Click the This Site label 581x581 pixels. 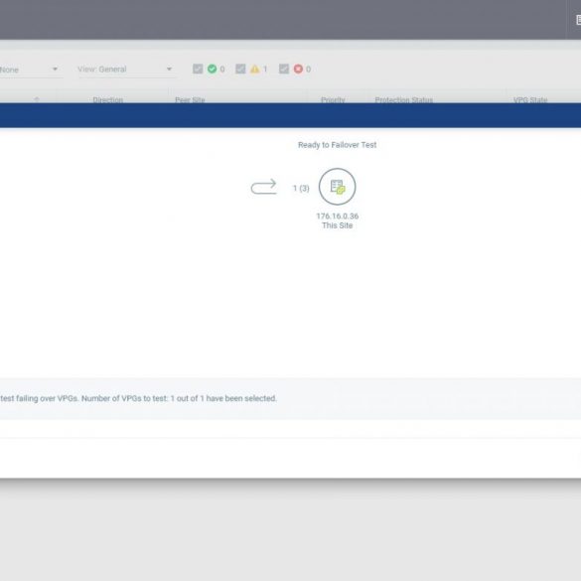click(x=338, y=225)
